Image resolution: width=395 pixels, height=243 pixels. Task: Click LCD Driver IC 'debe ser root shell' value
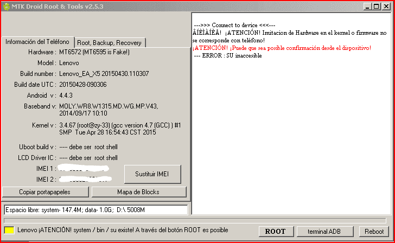[88, 158]
